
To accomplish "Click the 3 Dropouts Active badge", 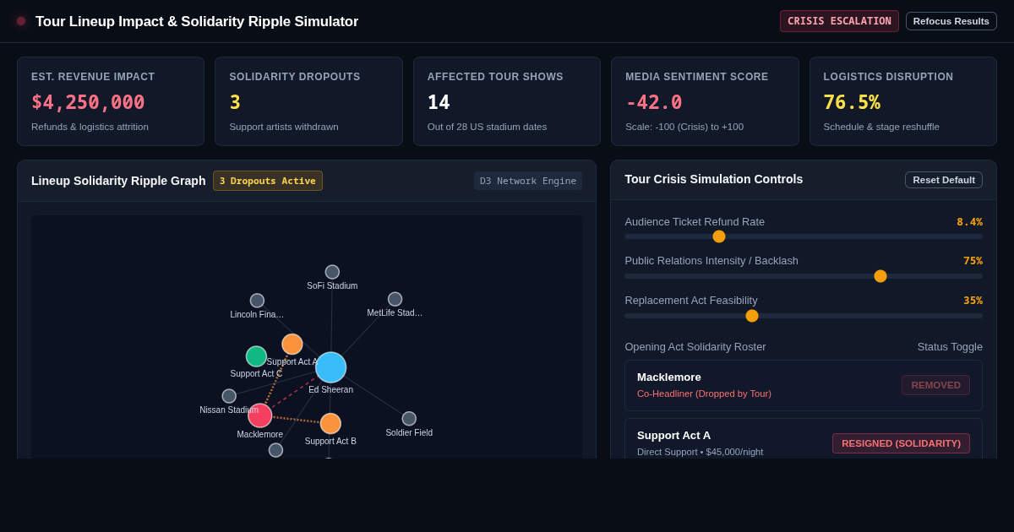I will pyautogui.click(x=268, y=181).
